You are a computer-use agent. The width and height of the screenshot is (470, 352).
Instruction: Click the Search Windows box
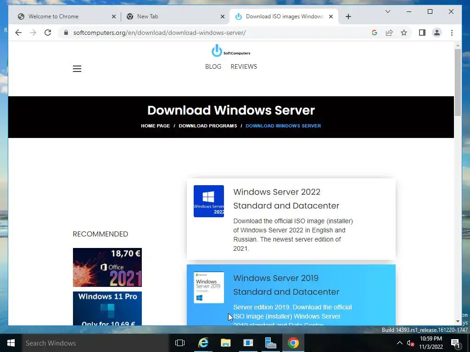[x=95, y=343]
